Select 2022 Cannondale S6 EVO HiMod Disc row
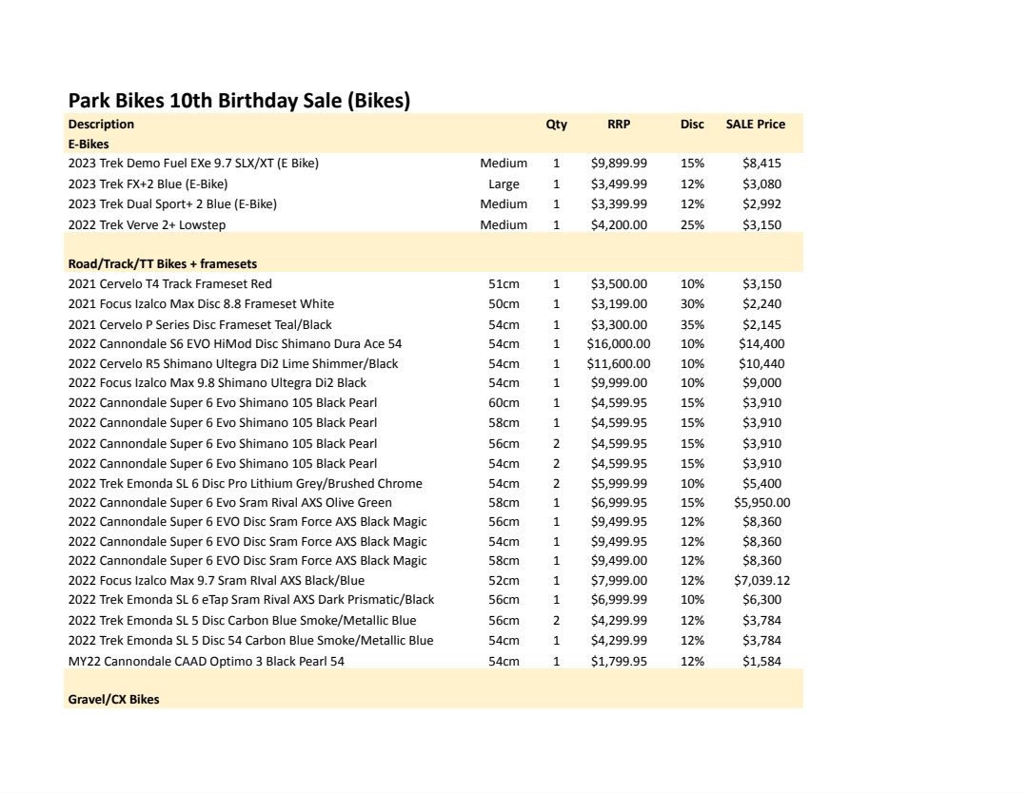The image size is (1028, 793). [433, 344]
